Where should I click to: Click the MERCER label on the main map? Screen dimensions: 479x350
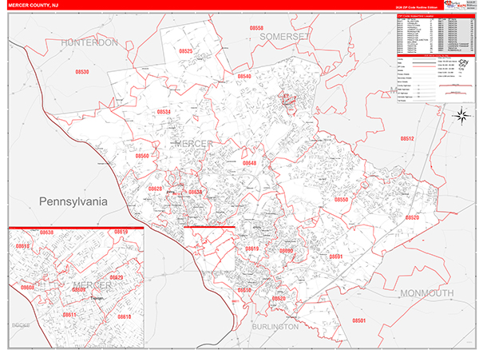click(x=193, y=144)
